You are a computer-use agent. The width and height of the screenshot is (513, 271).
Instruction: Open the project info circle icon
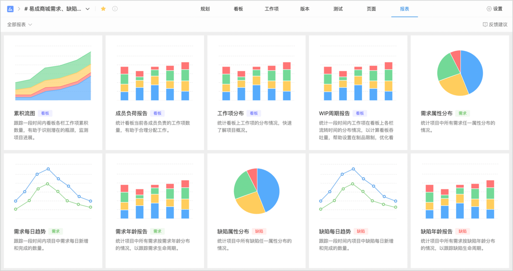[115, 9]
